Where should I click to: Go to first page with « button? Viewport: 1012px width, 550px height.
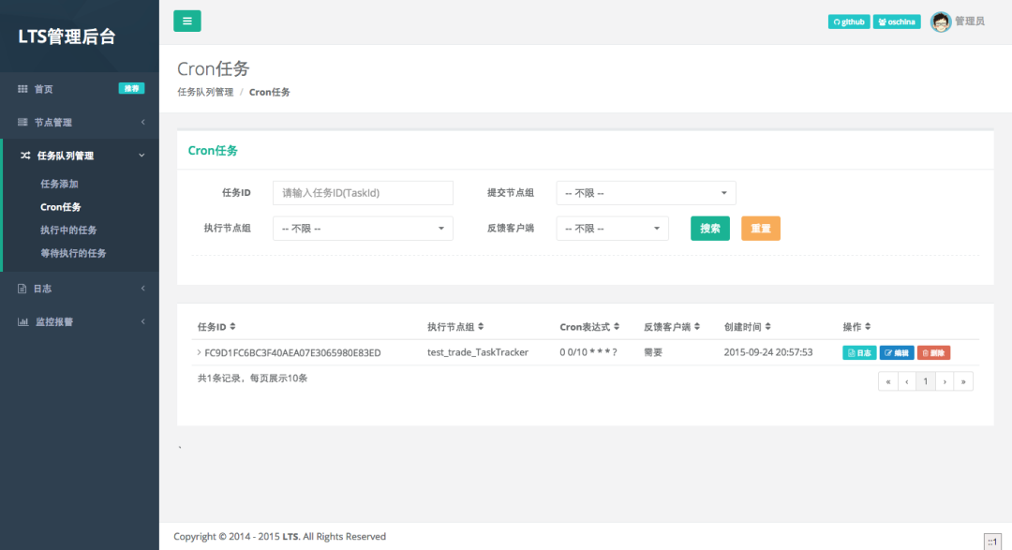click(x=888, y=381)
